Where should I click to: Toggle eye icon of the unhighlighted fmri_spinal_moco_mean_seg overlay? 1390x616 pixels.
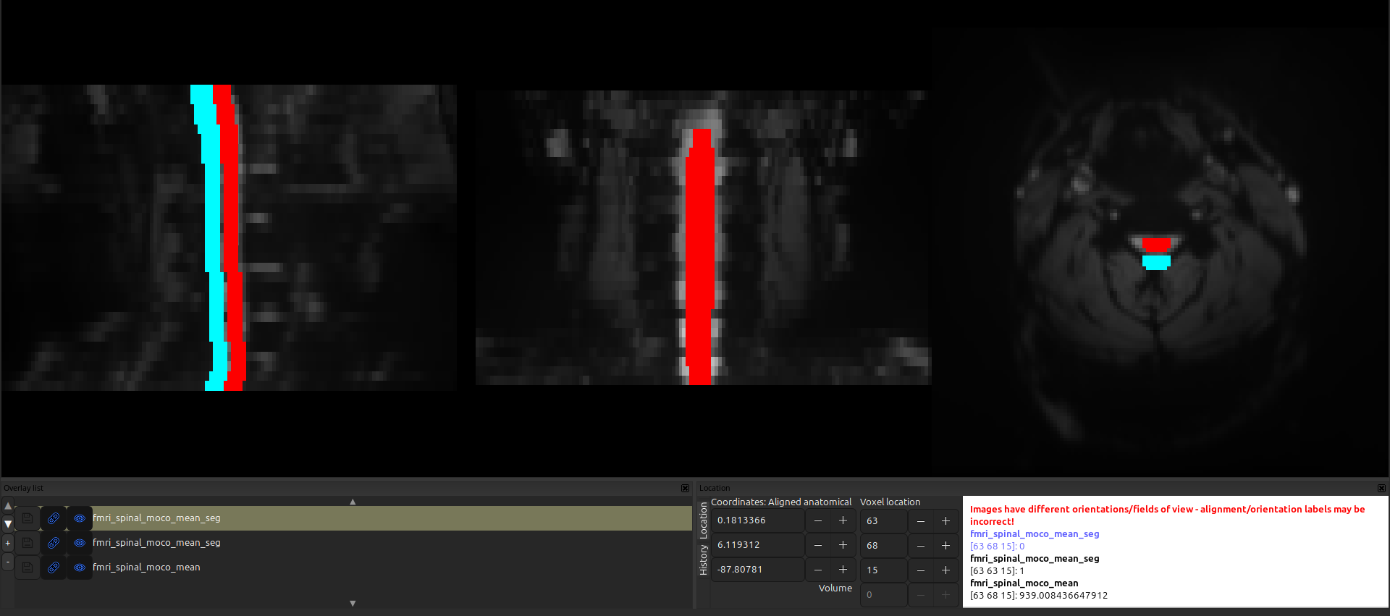tap(80, 543)
